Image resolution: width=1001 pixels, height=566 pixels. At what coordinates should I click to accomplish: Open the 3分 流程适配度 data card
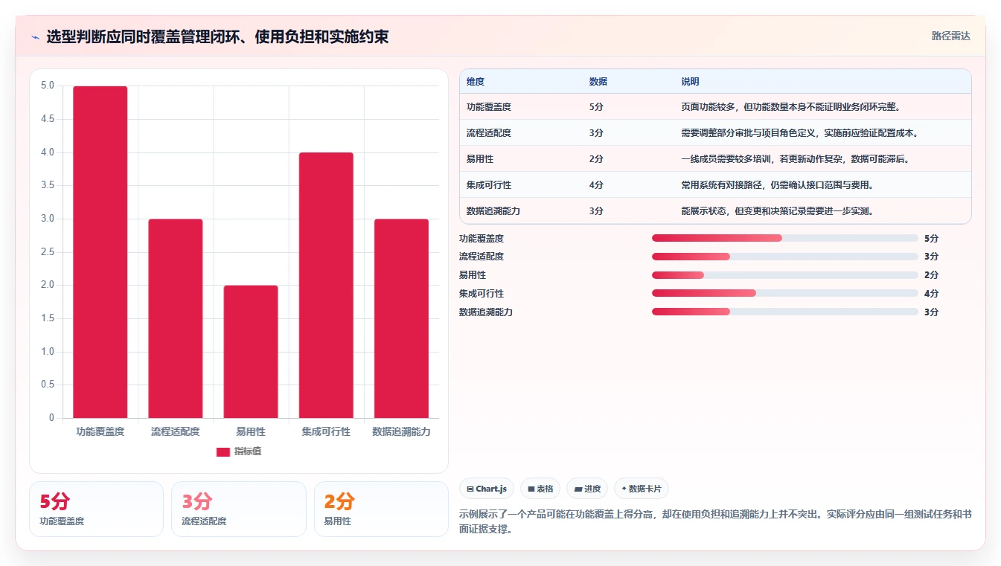coord(239,509)
